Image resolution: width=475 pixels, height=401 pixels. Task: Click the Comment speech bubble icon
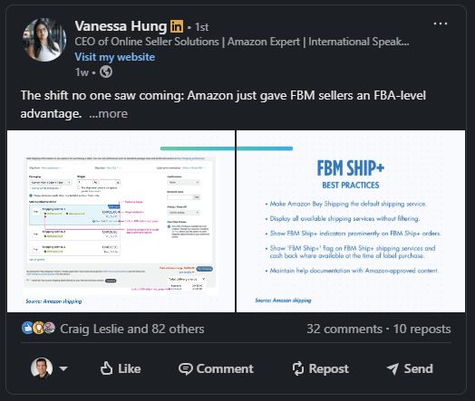(186, 368)
